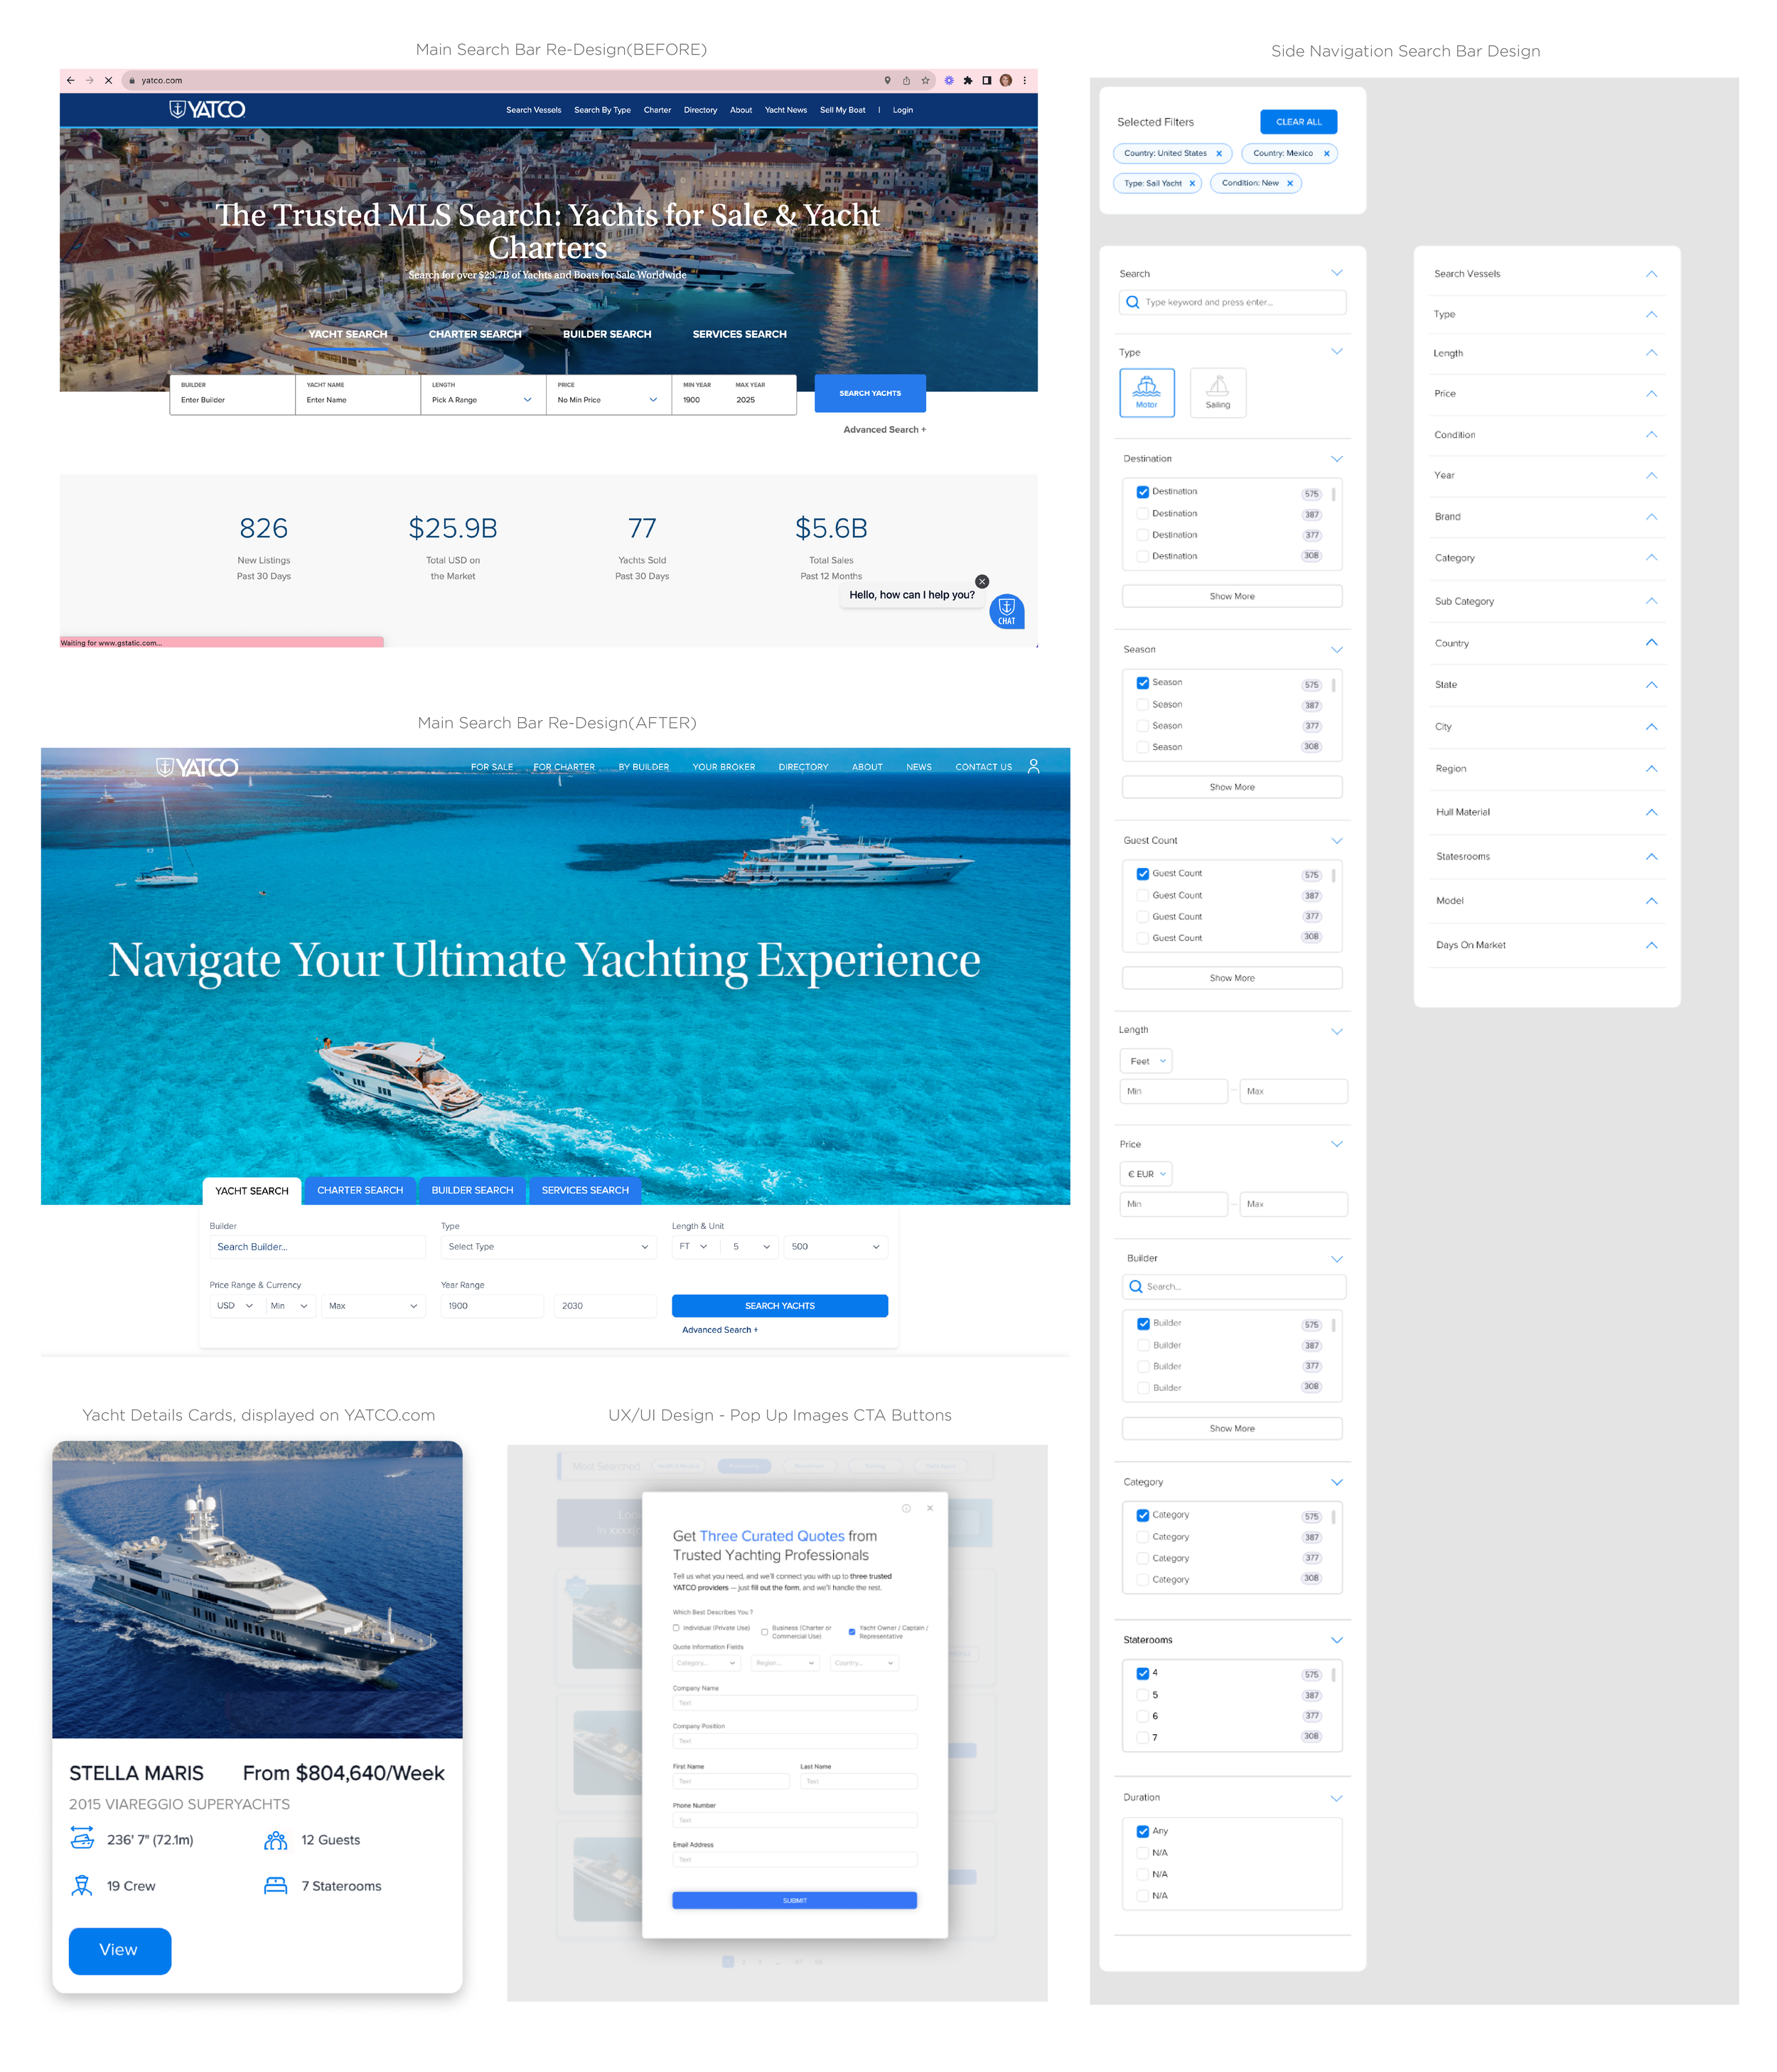Viewport: 1777px width, 2072px height.
Task: Open the For Sale menu item
Action: (x=492, y=767)
